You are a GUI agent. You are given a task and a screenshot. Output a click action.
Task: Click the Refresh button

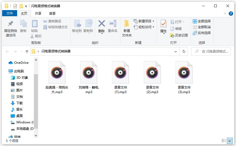coord(184,52)
